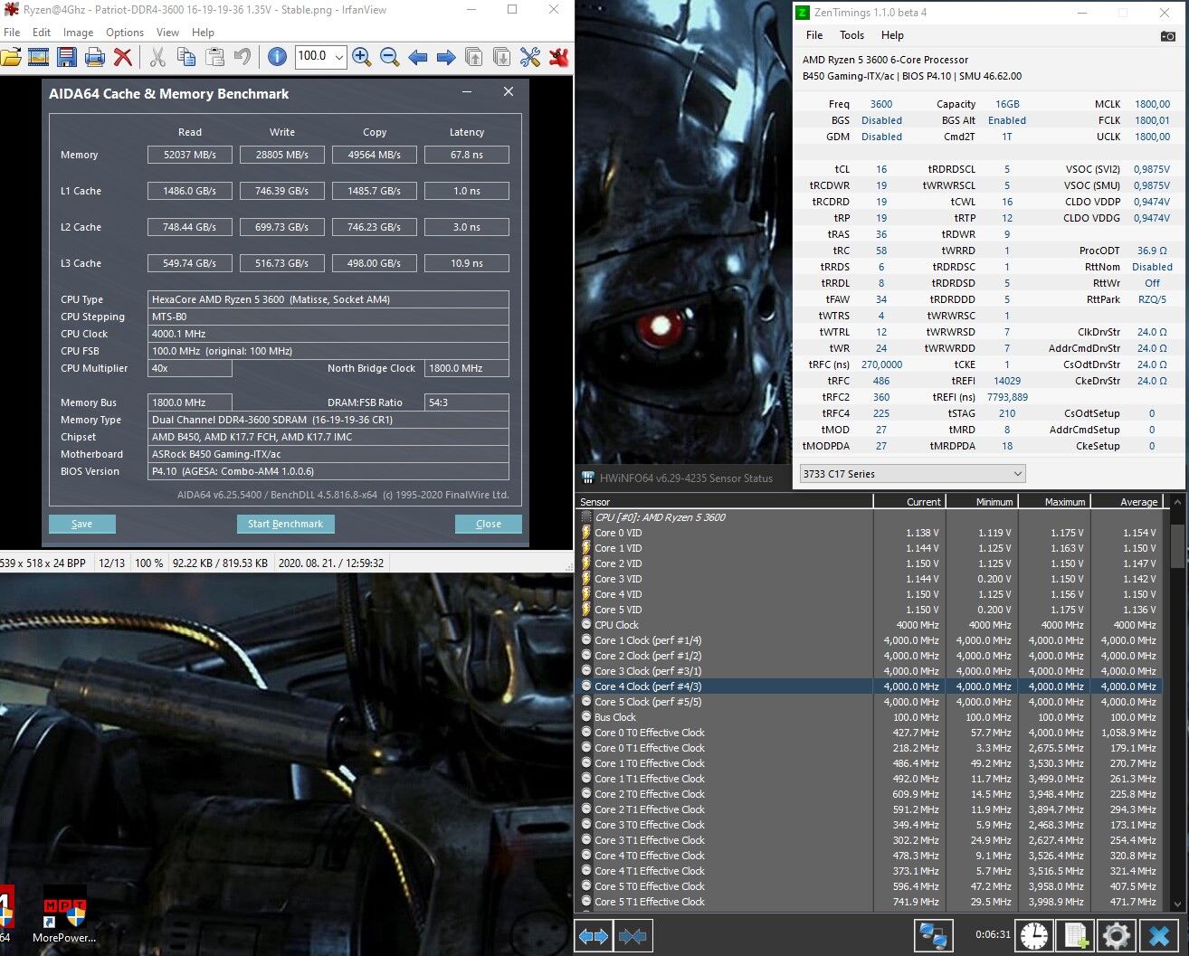Click the Maximum column header in HWiNFO
The height and width of the screenshot is (956, 1189).
[1054, 501]
